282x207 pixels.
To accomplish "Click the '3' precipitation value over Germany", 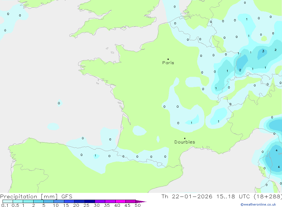I will [x=263, y=51].
